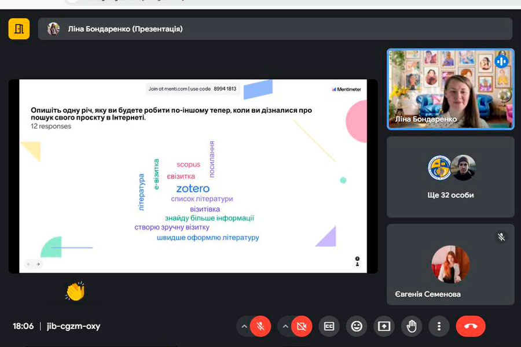Click 'створю зручну візитку' in the cloud
The height and width of the screenshot is (347, 521).
coord(172,227)
